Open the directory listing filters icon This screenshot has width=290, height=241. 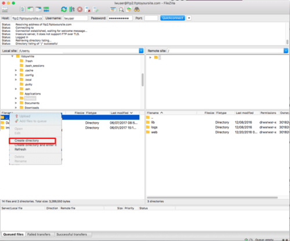(113, 9)
